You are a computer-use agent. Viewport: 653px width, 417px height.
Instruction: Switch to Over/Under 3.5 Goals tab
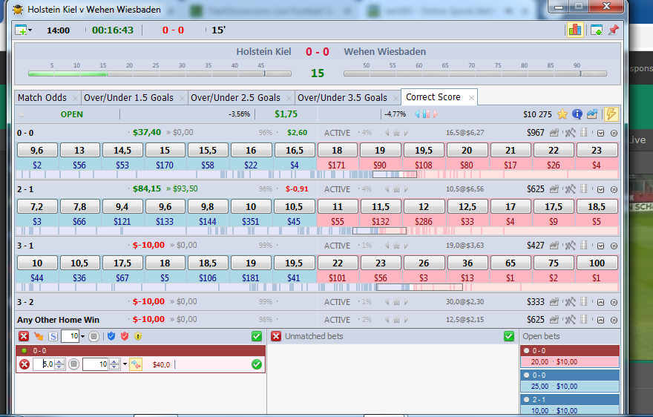point(342,97)
